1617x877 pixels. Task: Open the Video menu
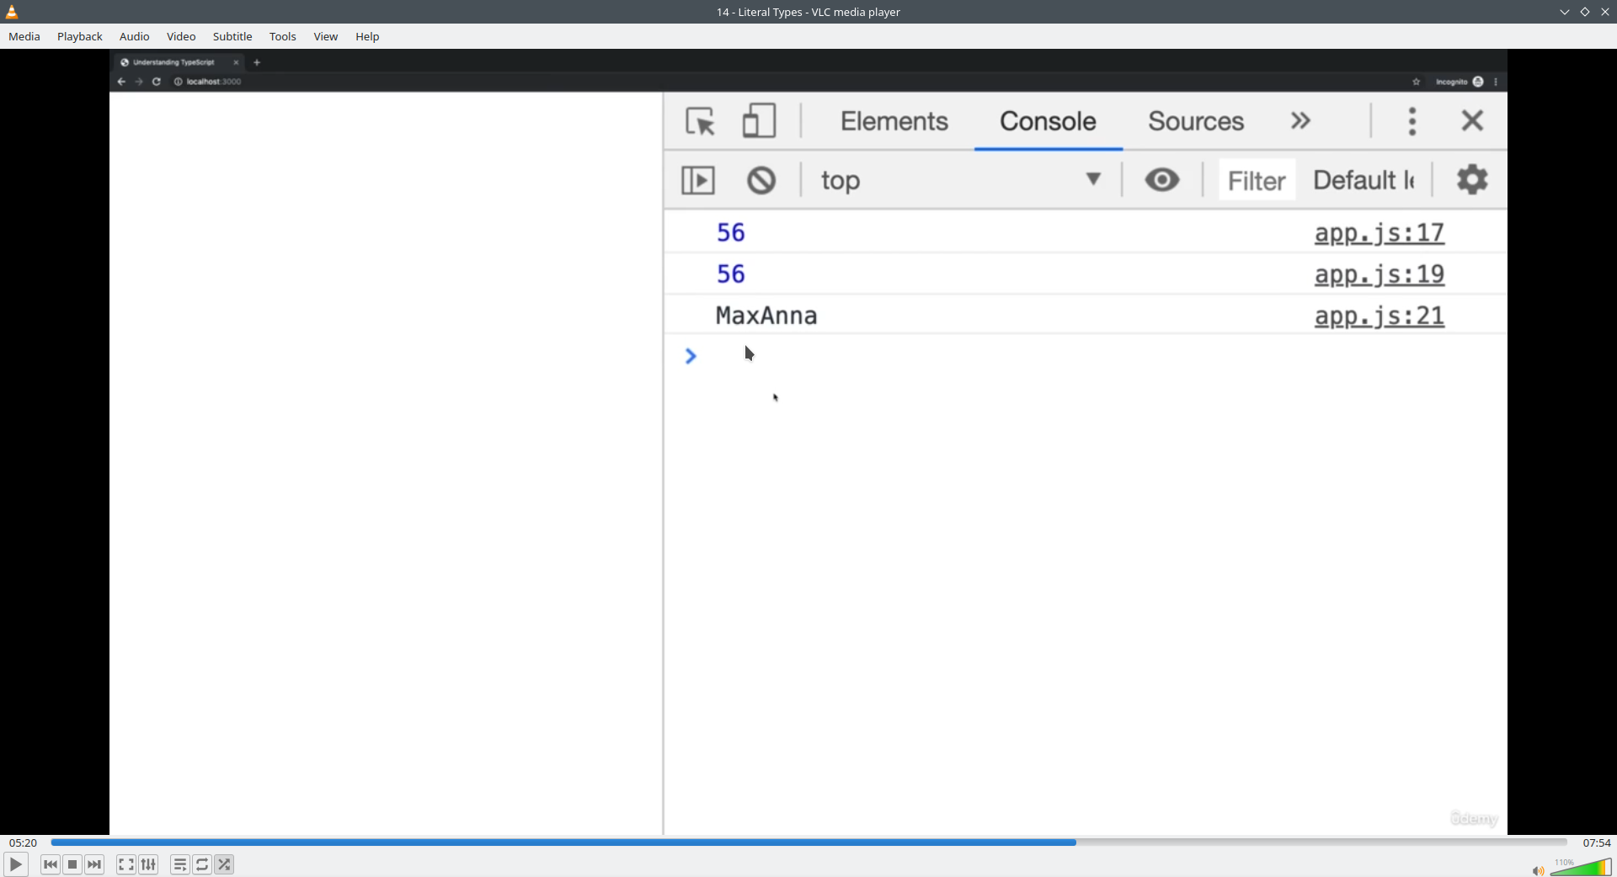[181, 36]
